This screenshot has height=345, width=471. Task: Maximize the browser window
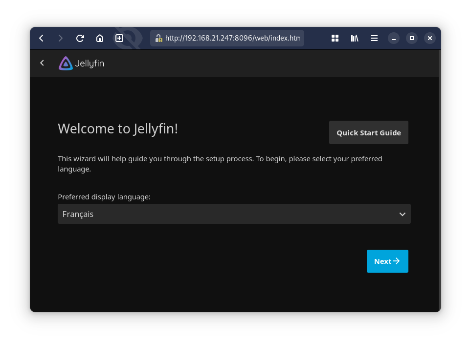pos(412,38)
